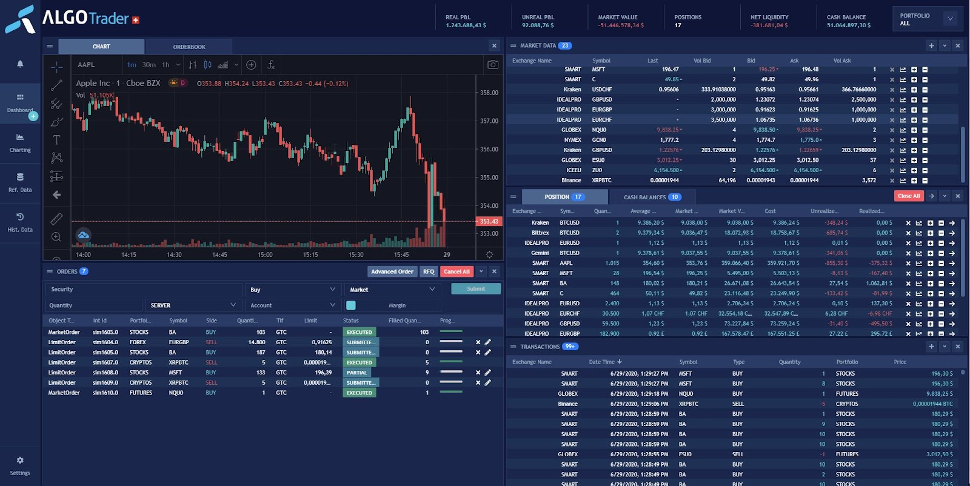
Task: Open the Ref. Data section
Action: [20, 183]
